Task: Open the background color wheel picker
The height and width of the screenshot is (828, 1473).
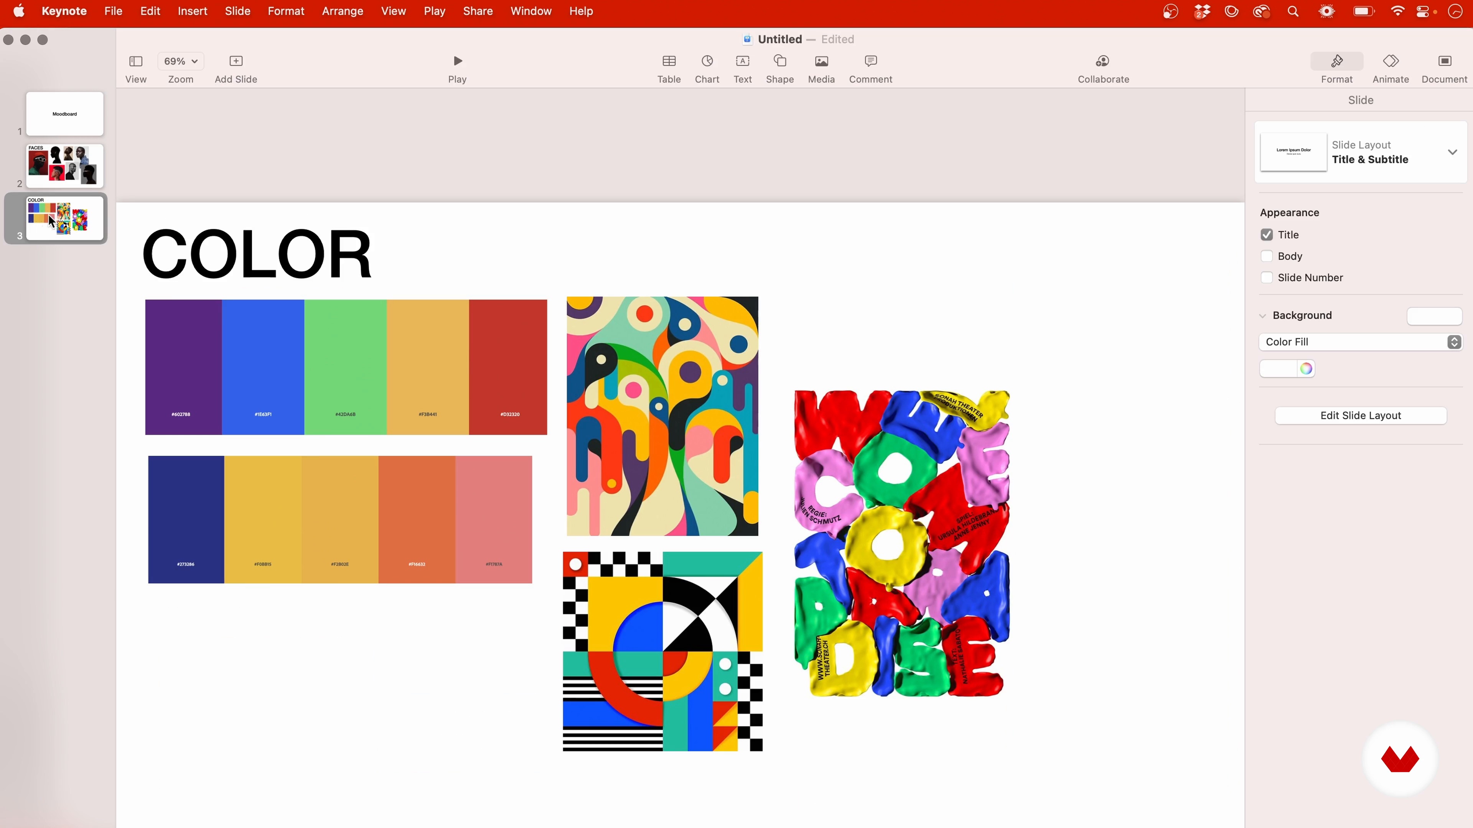Action: pyautogui.click(x=1305, y=369)
